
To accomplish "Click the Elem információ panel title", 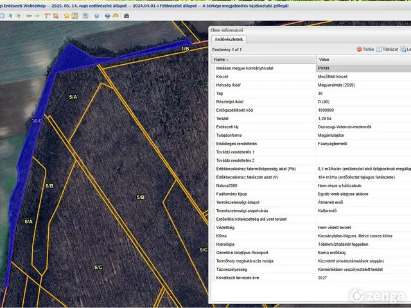I will click(x=227, y=30).
